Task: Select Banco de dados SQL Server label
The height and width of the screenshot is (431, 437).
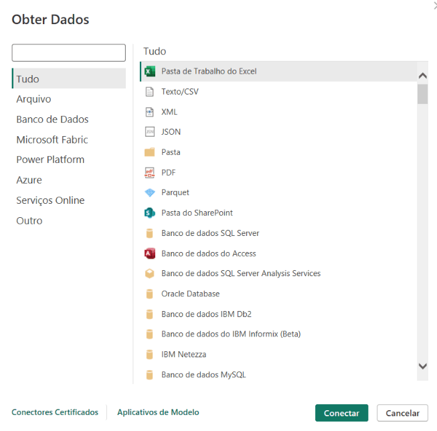Action: pyautogui.click(x=210, y=233)
